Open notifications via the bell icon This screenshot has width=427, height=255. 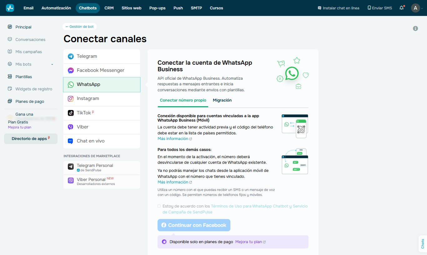[x=401, y=8]
